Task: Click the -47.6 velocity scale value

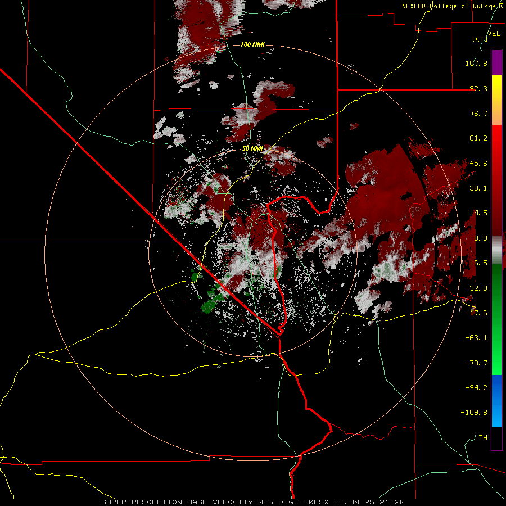Action: (x=476, y=313)
